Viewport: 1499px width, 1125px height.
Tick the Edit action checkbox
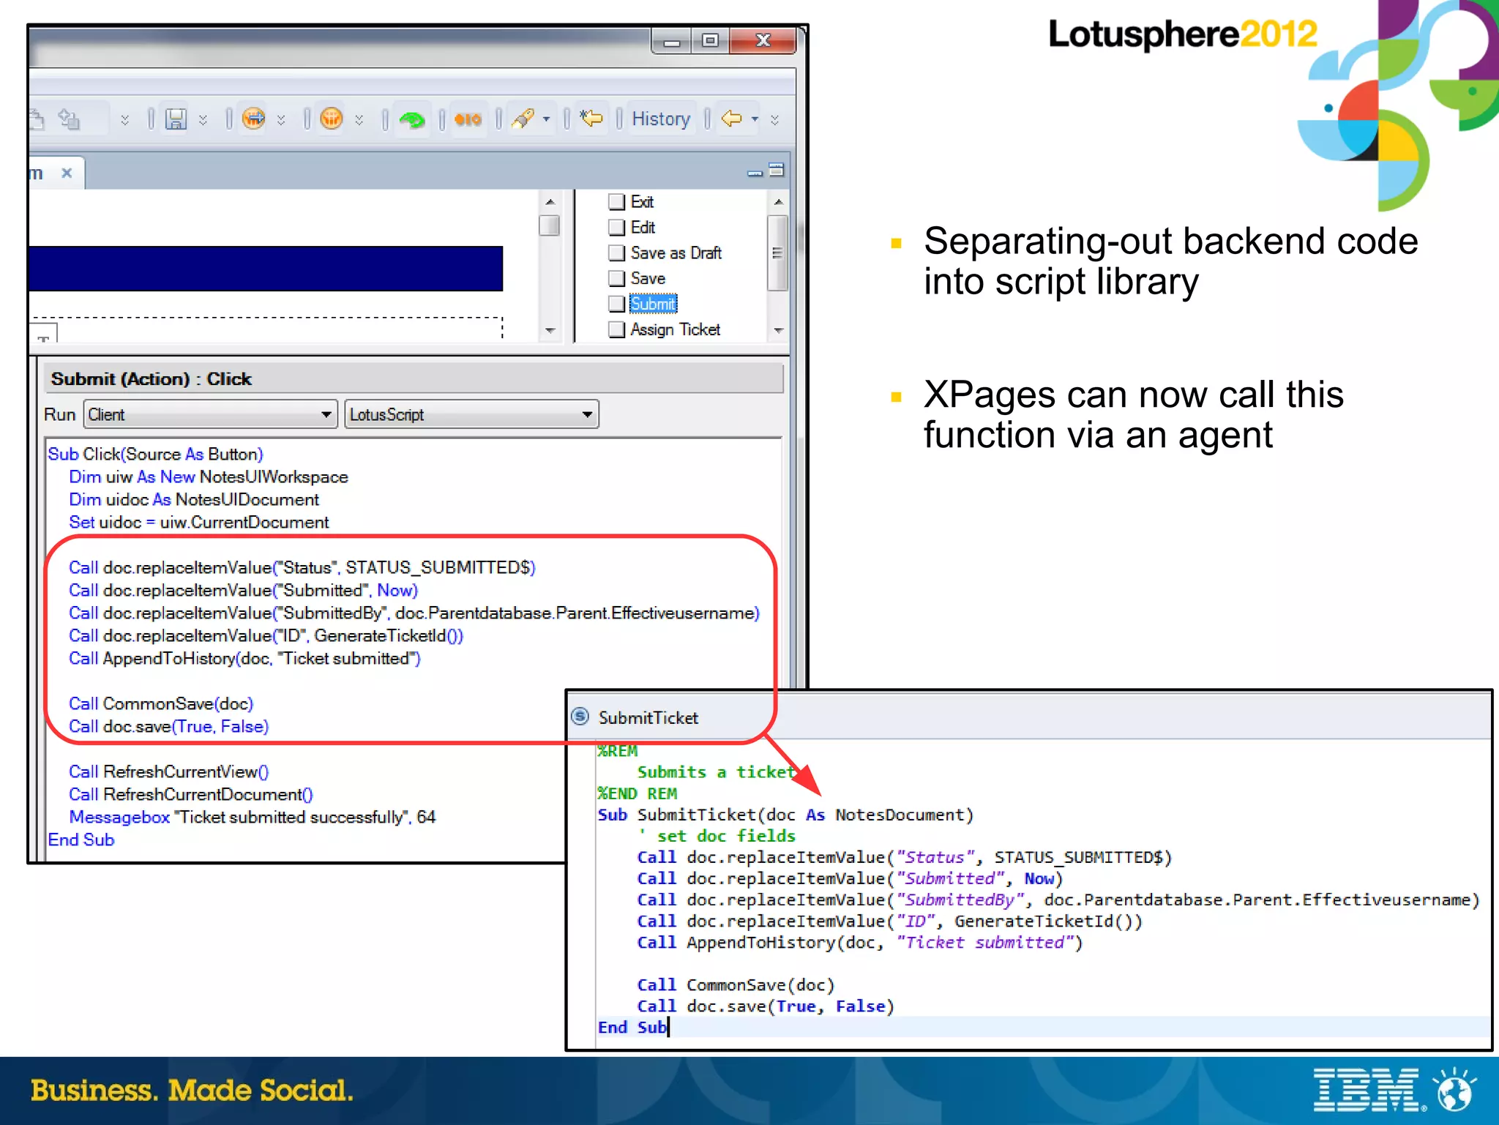[x=617, y=227]
